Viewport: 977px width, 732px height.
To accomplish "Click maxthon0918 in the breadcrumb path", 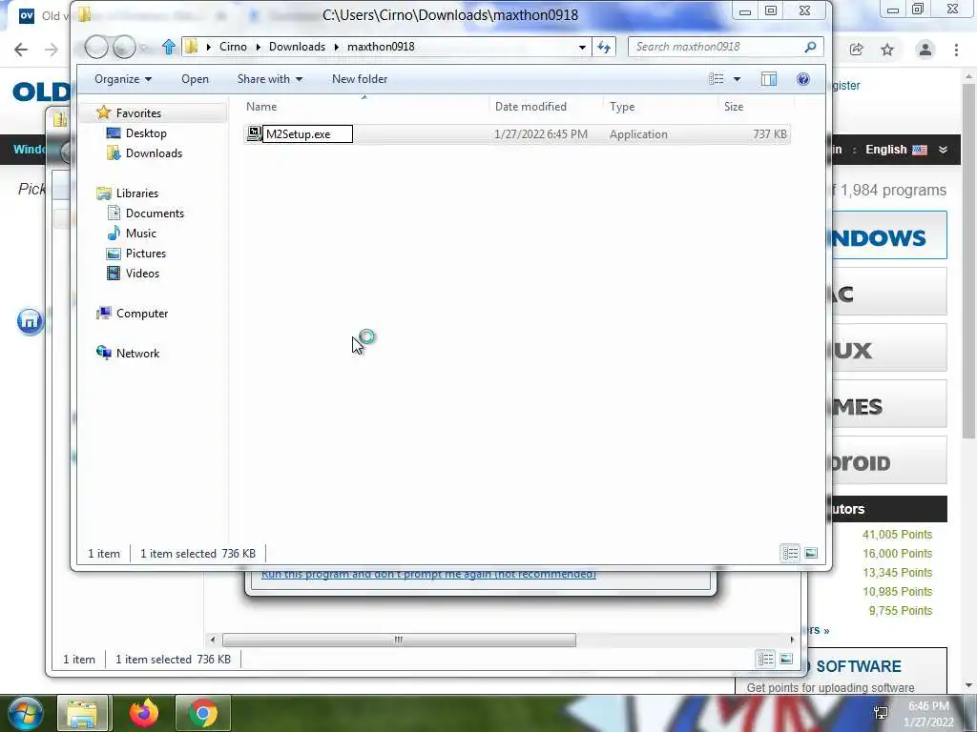I will pyautogui.click(x=381, y=47).
